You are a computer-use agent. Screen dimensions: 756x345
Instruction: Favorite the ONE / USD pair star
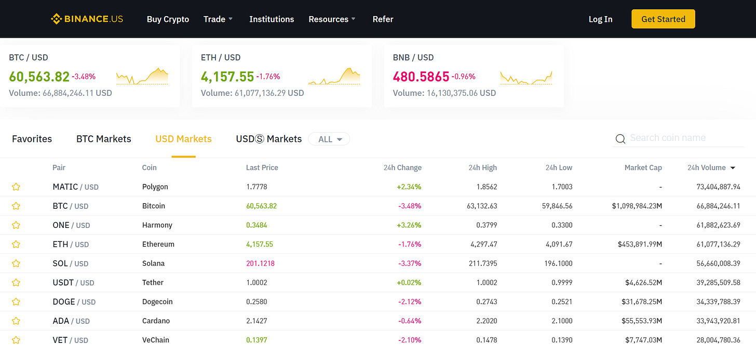[16, 225]
